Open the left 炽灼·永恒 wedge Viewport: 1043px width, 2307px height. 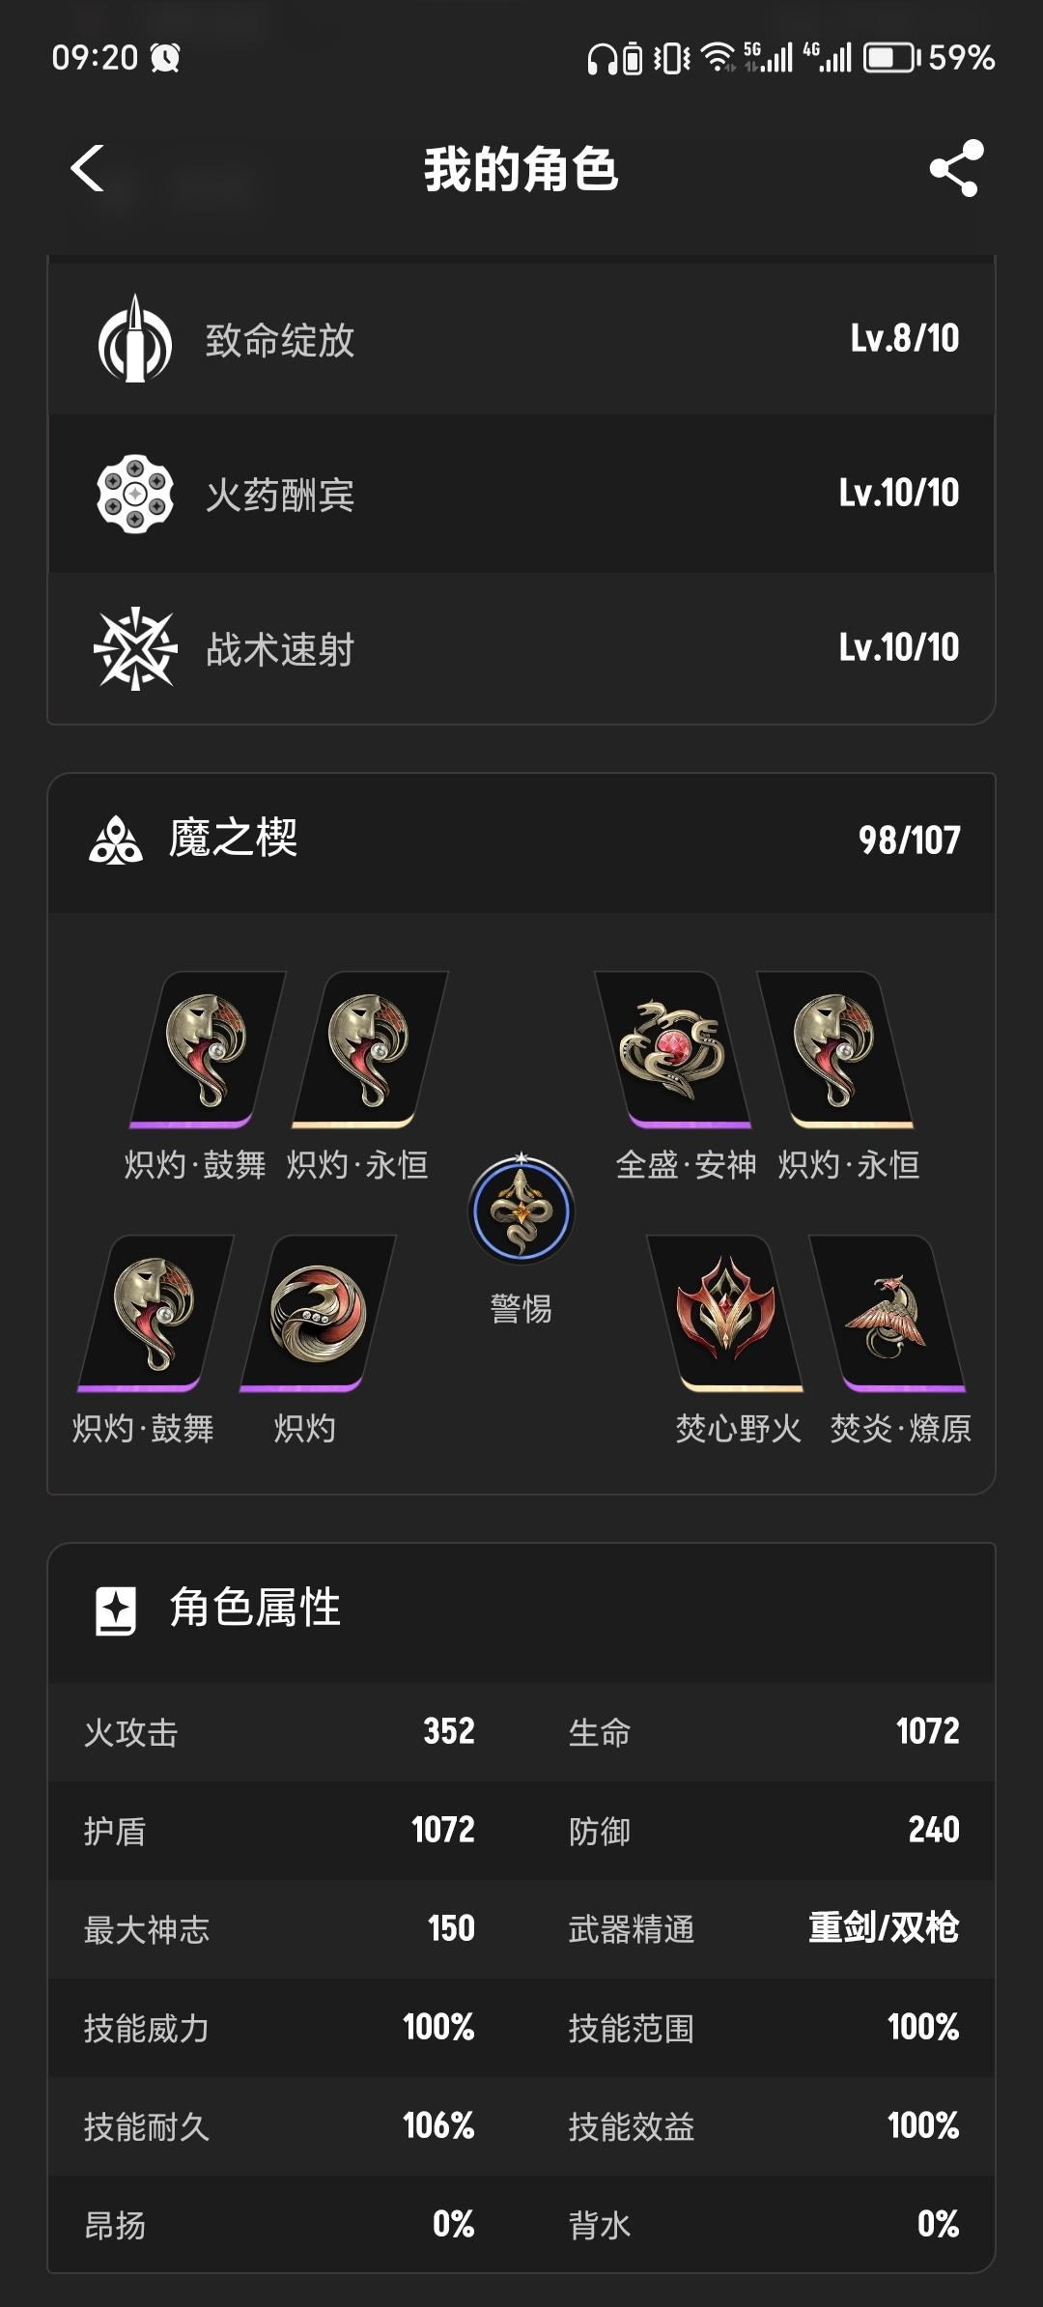tap(370, 1050)
